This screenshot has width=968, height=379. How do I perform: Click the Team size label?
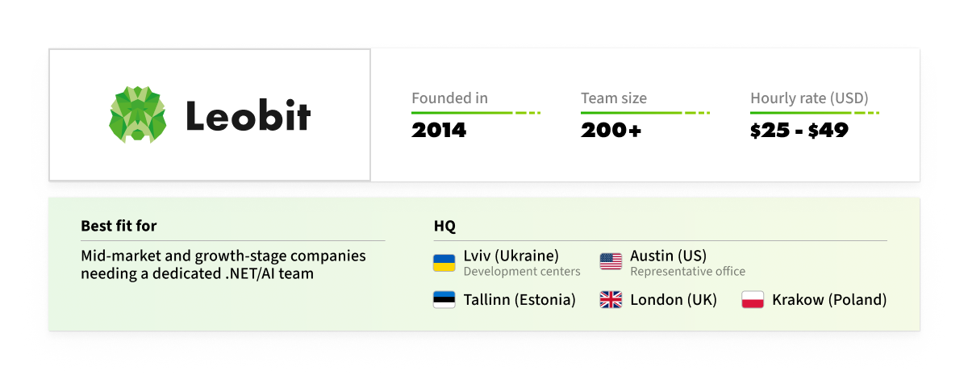(x=614, y=98)
